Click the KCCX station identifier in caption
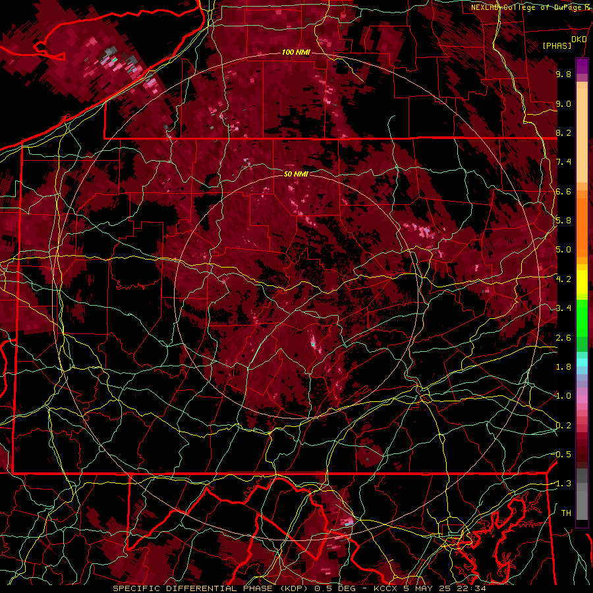593x593 pixels. pos(386,588)
